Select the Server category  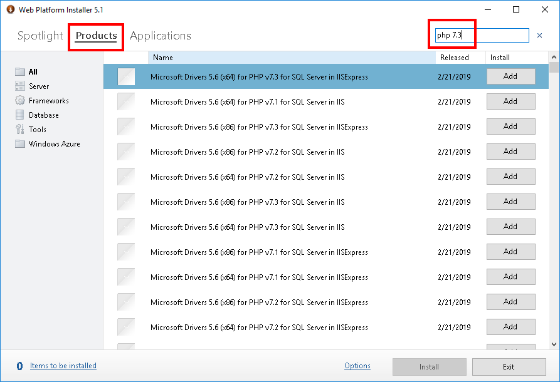click(x=39, y=86)
